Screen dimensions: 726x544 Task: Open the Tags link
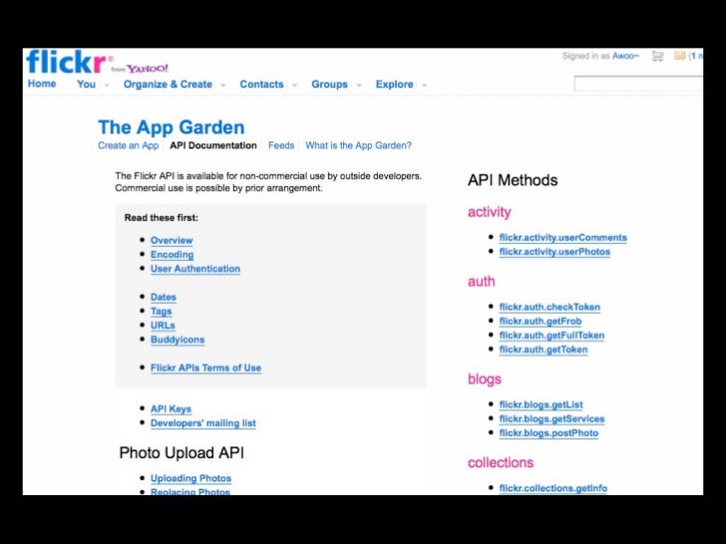point(162,311)
